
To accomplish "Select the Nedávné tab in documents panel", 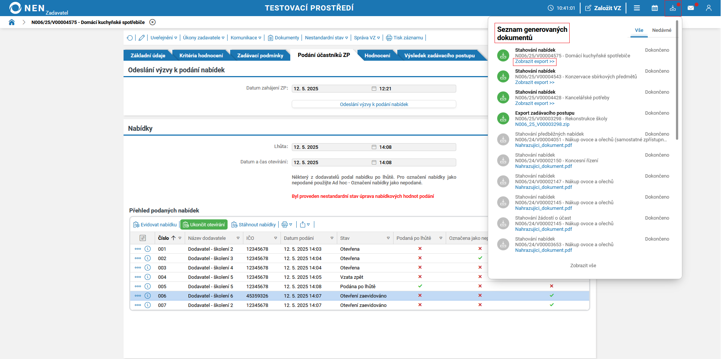I will pyautogui.click(x=661, y=30).
